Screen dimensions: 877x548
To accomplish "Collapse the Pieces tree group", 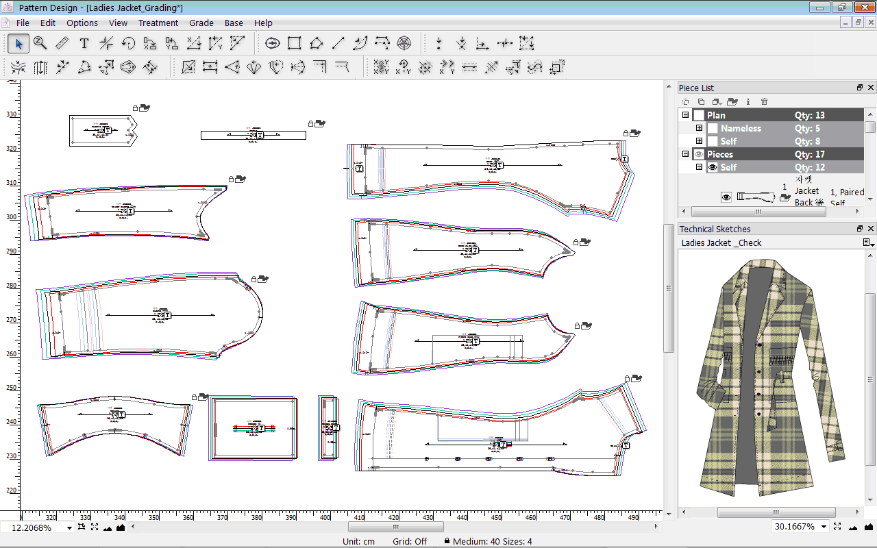I will point(685,155).
